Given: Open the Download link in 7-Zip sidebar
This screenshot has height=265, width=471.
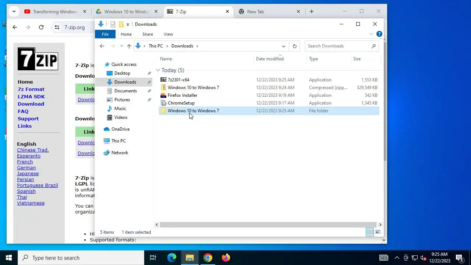Looking at the screenshot, I should pyautogui.click(x=31, y=104).
